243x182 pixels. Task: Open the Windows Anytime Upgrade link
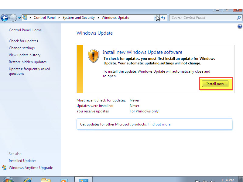point(31,168)
